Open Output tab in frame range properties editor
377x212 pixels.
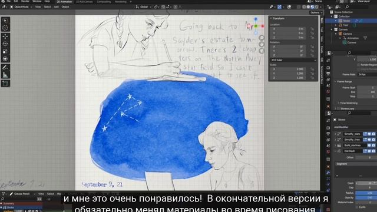(328, 74)
